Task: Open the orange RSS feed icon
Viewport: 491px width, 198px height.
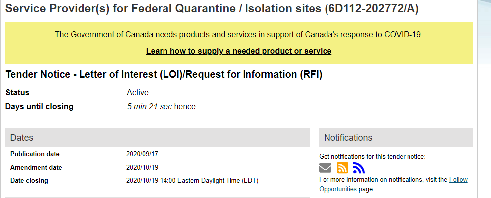Action: coord(342,168)
